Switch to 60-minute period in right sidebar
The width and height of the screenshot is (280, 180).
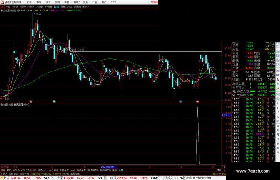click(278, 121)
